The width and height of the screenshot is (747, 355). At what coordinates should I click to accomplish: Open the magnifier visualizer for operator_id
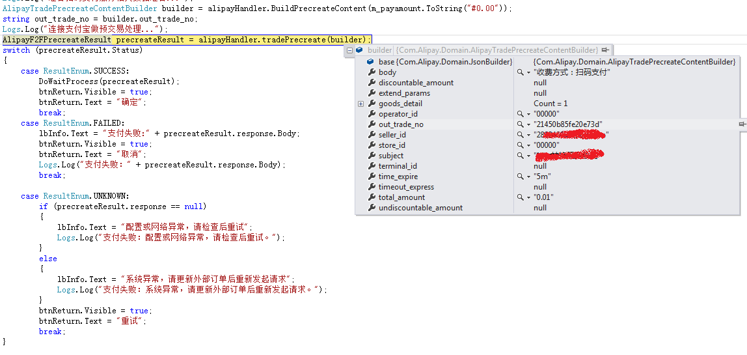(521, 114)
